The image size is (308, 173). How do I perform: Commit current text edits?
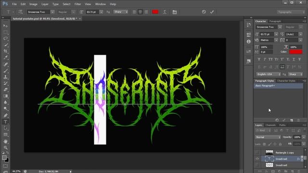coord(212,12)
